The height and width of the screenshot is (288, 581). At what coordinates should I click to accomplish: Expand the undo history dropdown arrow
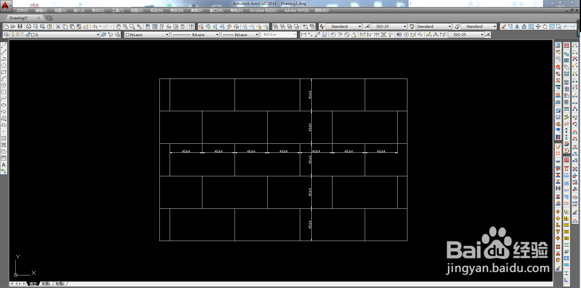[100, 27]
